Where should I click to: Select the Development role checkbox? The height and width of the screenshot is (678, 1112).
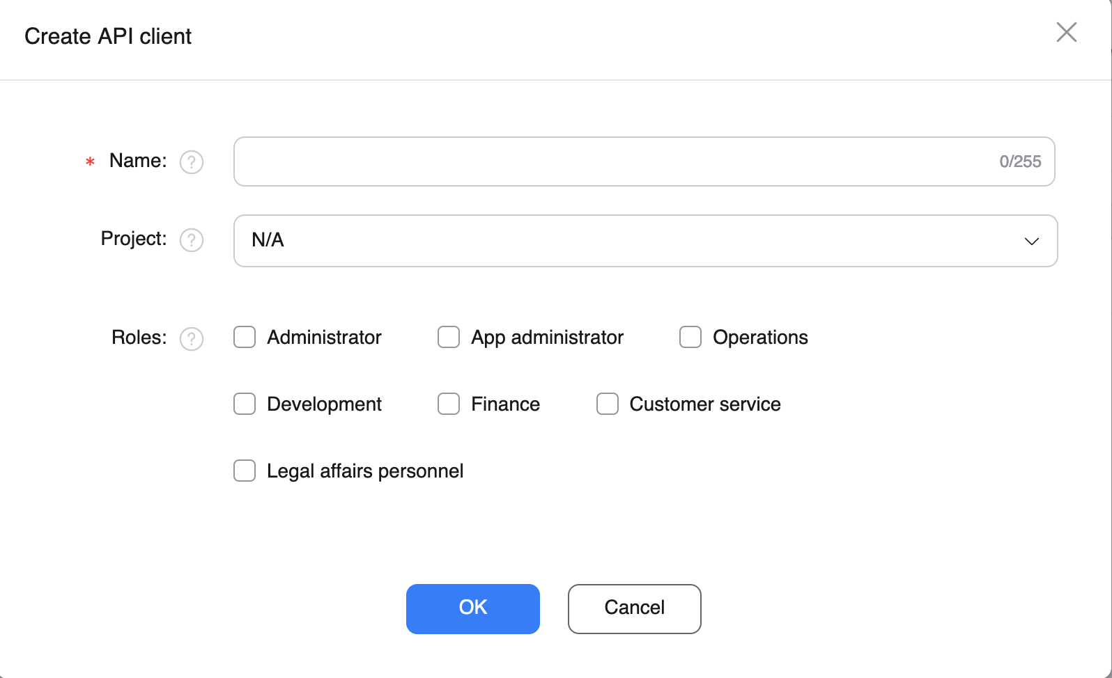[245, 404]
